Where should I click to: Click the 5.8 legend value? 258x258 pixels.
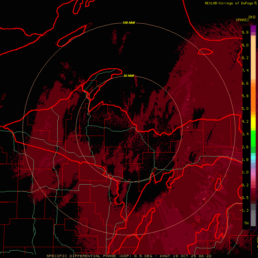pyautogui.click(x=245, y=96)
